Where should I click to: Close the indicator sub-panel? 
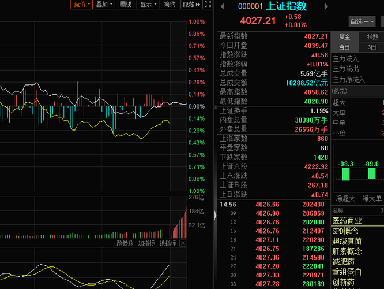pos(183,243)
